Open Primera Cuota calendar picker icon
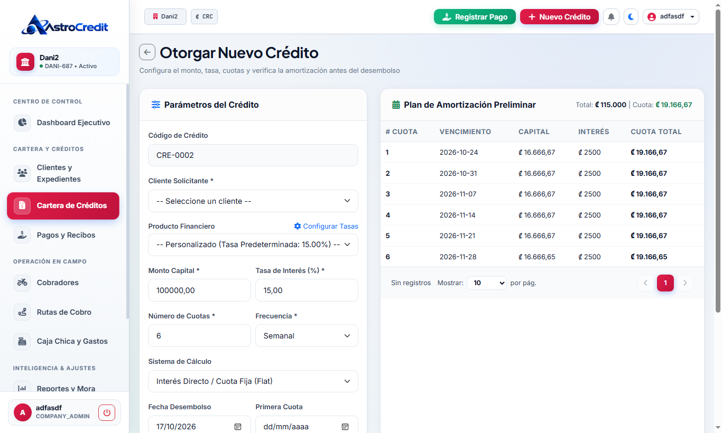The height and width of the screenshot is (433, 722). 345,427
